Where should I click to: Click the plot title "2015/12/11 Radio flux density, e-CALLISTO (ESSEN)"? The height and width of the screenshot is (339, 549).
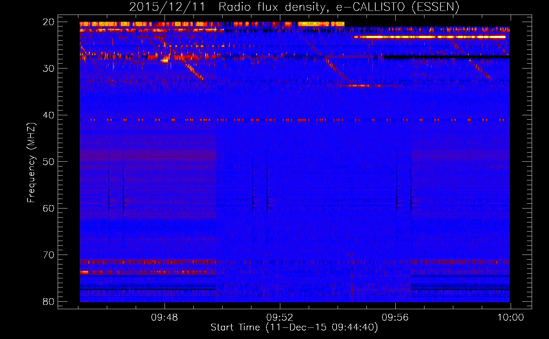tap(294, 7)
